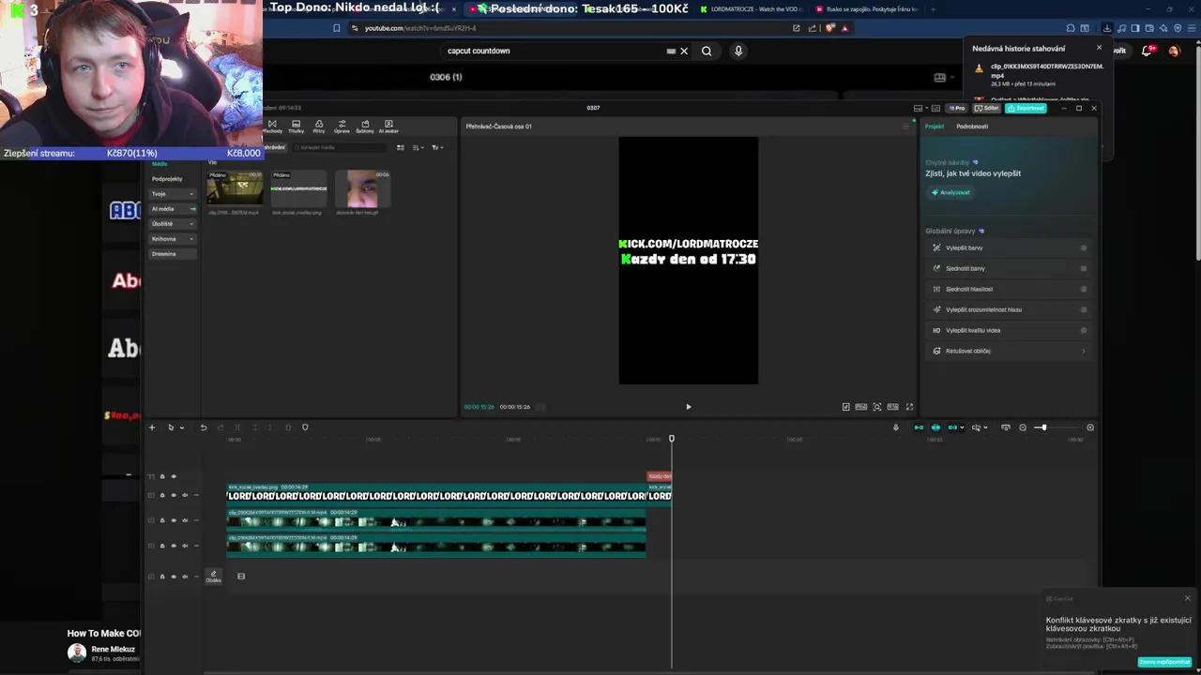This screenshot has height=675, width=1201.
Task: Open the Úprava adjustment tool
Action: coord(342,127)
